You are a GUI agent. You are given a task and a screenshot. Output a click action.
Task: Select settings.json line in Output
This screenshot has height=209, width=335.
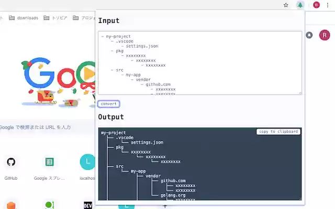pyautogui.click(x=147, y=142)
